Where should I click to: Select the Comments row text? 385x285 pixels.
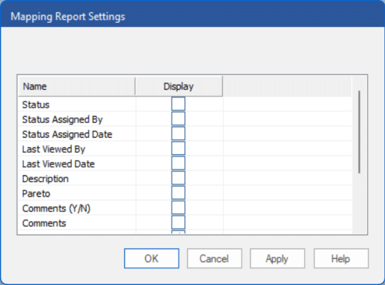(x=44, y=224)
